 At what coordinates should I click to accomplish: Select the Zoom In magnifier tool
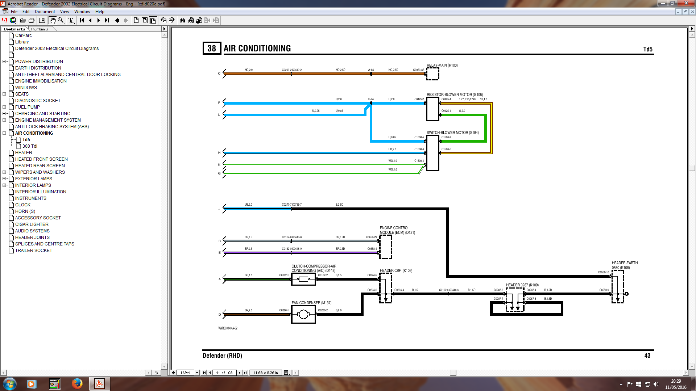coord(61,20)
